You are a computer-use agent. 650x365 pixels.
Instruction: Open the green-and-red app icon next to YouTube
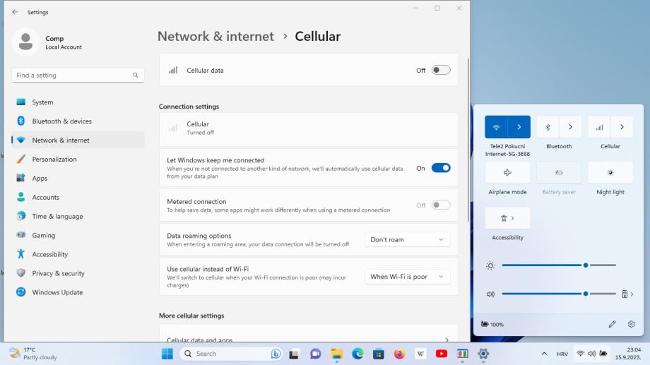pyautogui.click(x=462, y=354)
